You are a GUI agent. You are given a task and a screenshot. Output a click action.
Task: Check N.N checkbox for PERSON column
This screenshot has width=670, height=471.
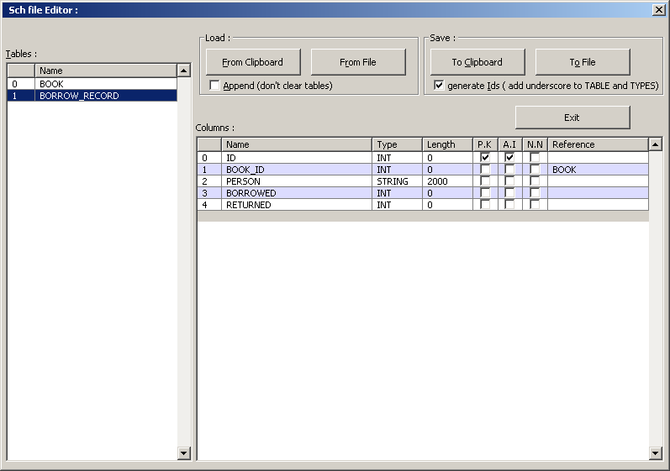pos(535,181)
